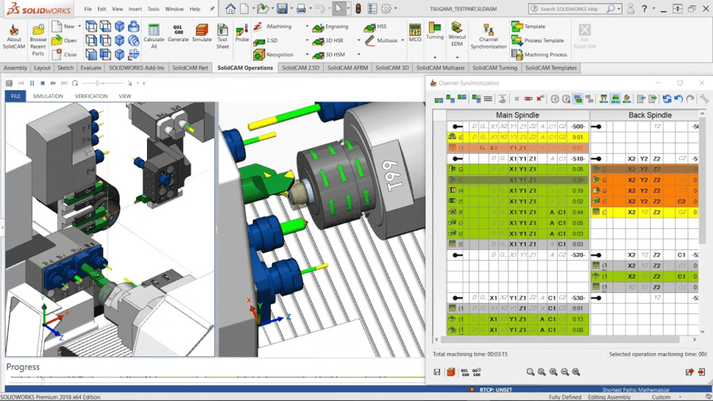Screen dimensions: 713x401
Task: Click the Simulate icon in the ribbon
Action: [x=202, y=29]
